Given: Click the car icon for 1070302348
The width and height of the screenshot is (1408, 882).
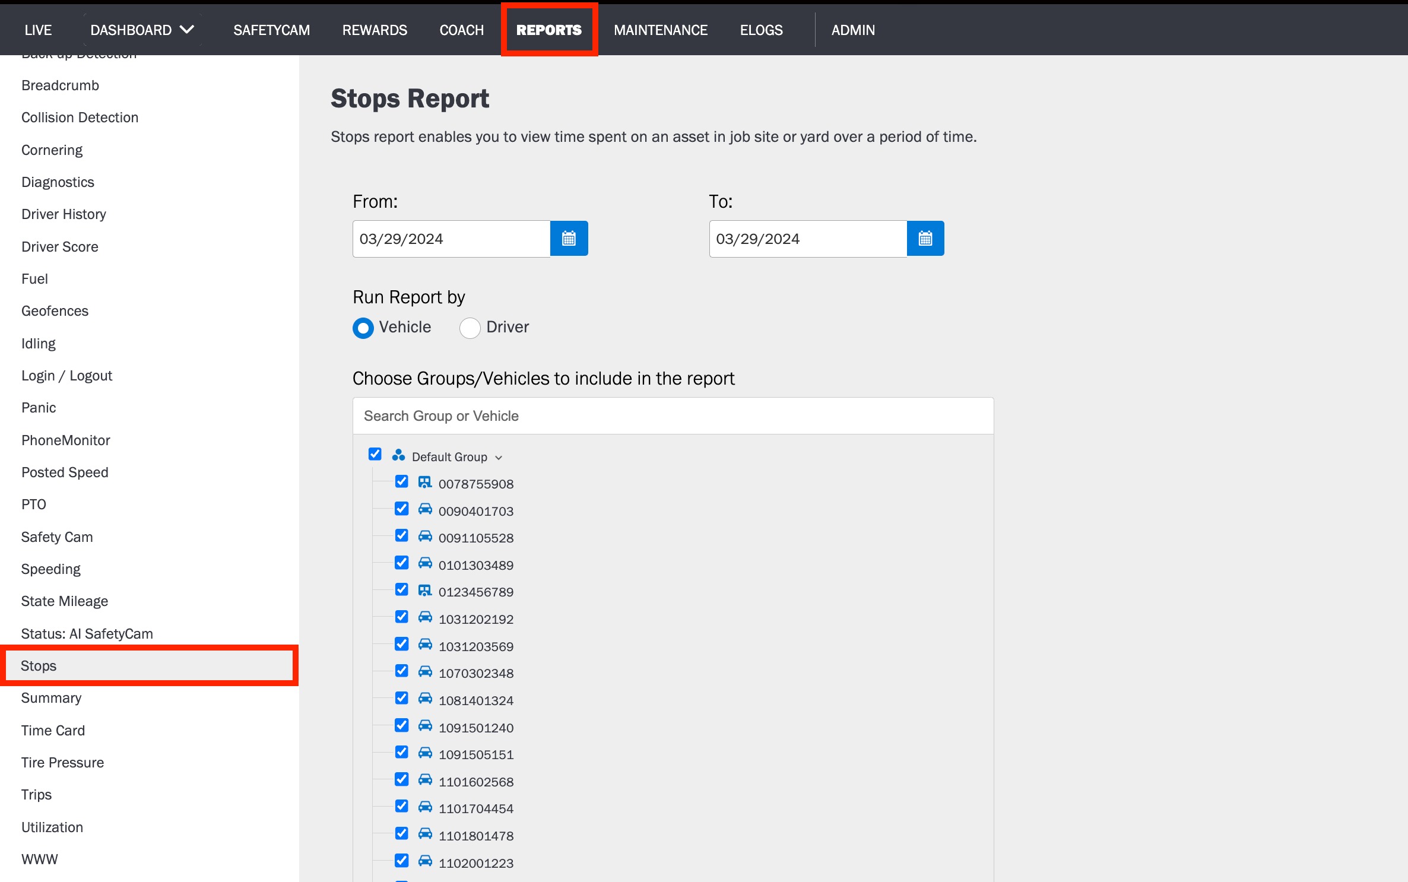Looking at the screenshot, I should (x=425, y=671).
